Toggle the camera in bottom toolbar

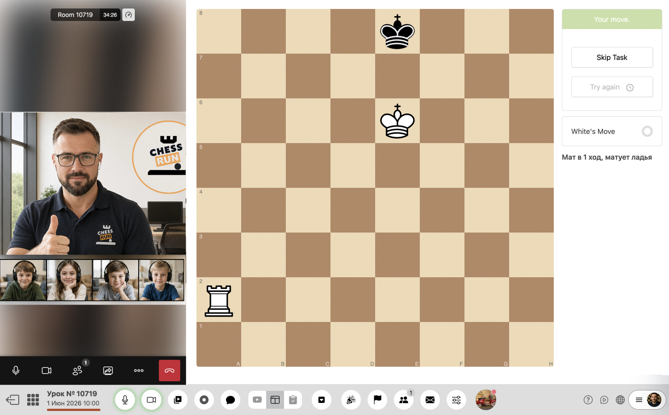coord(151,400)
